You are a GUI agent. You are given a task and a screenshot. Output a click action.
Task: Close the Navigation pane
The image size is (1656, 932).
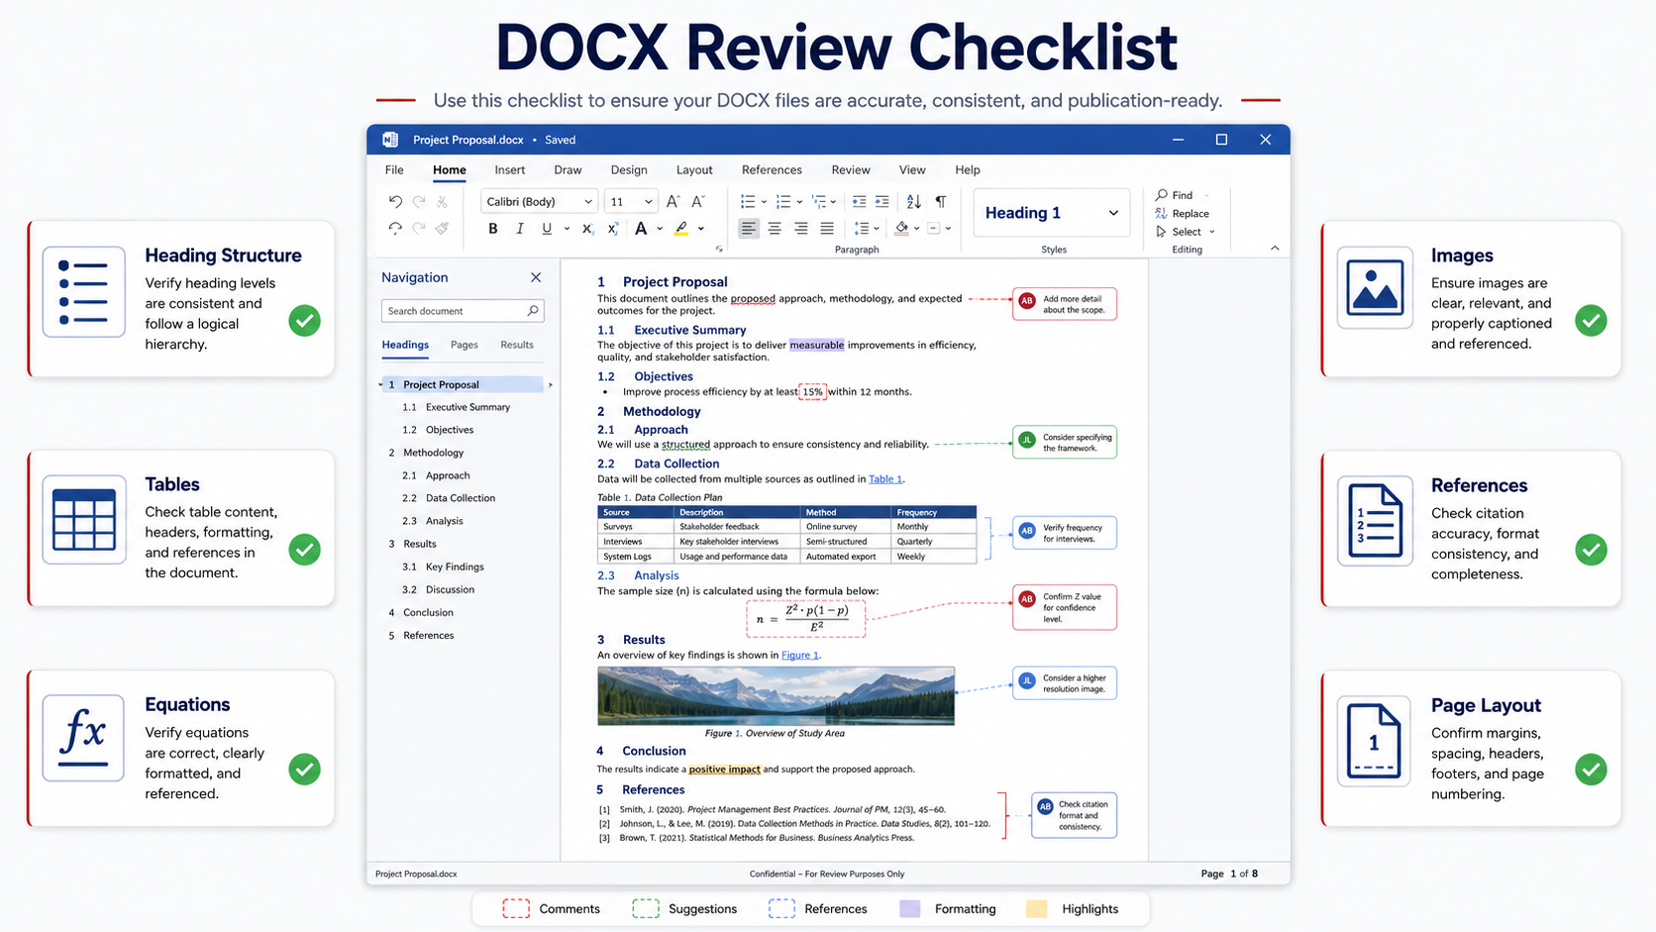click(x=536, y=277)
